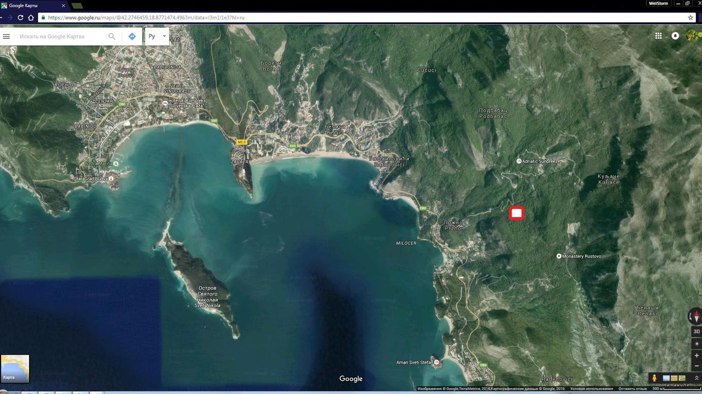Click the 'Борети Boreti' label
Screen dimensions: 702x394
271,66
